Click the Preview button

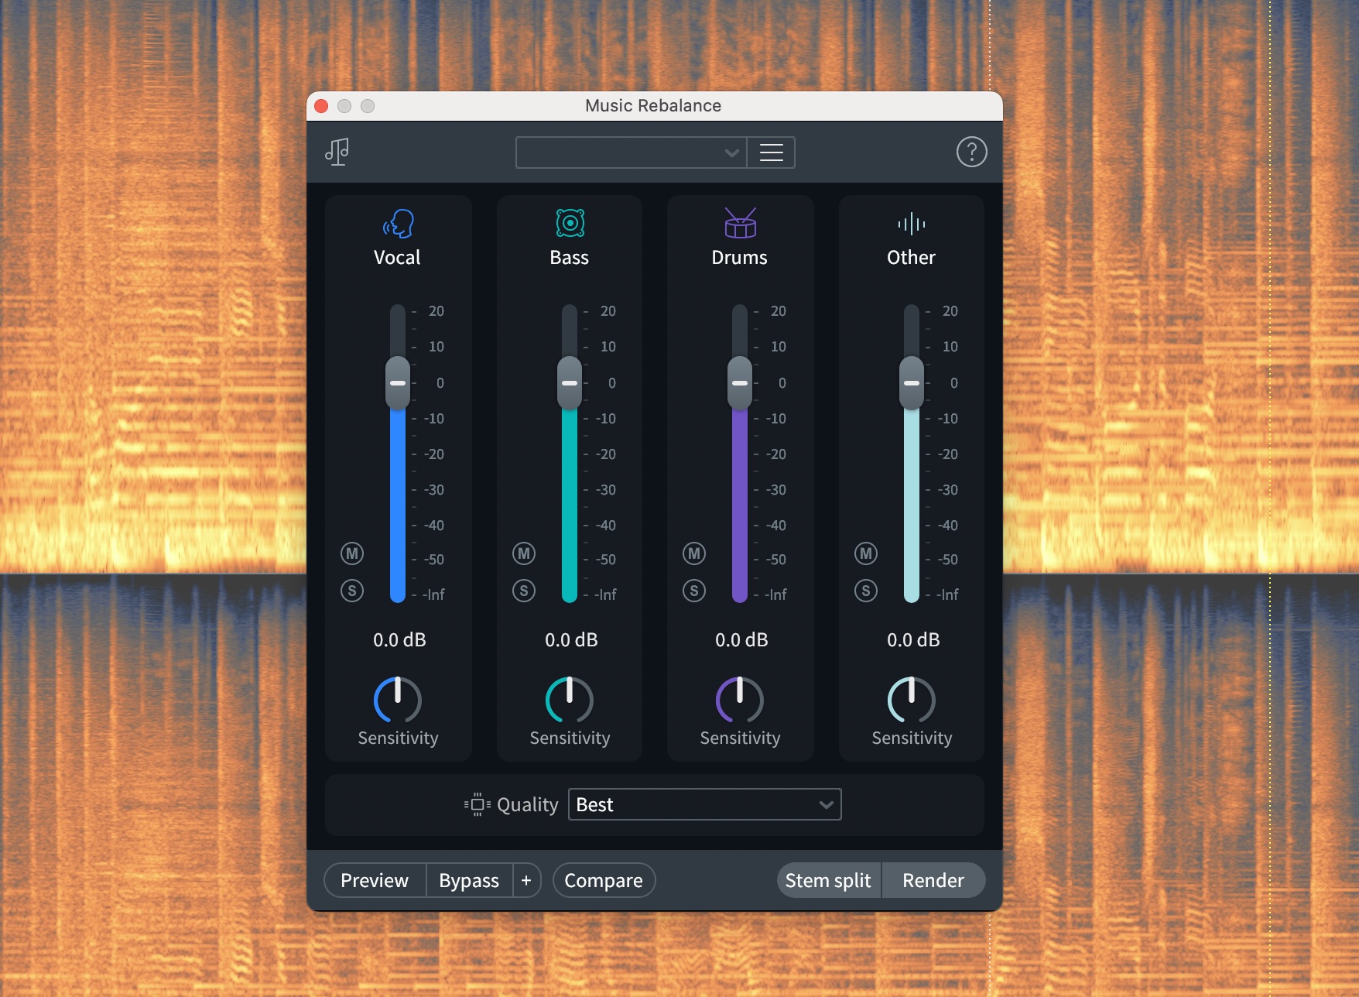click(375, 880)
